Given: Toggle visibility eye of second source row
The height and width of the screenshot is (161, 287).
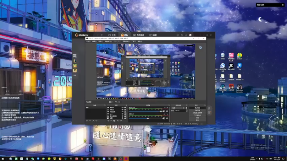Looking at the screenshot, I should point(122,109).
